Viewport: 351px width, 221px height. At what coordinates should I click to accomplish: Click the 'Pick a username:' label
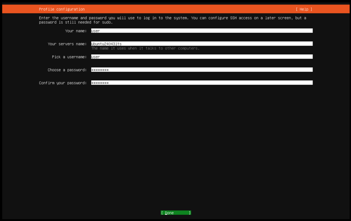pos(69,57)
